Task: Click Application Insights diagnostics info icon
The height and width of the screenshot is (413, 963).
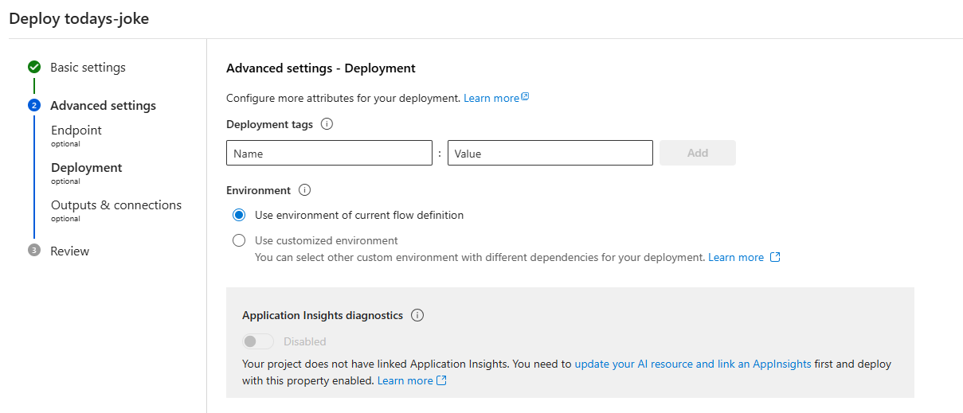Action: pos(417,315)
